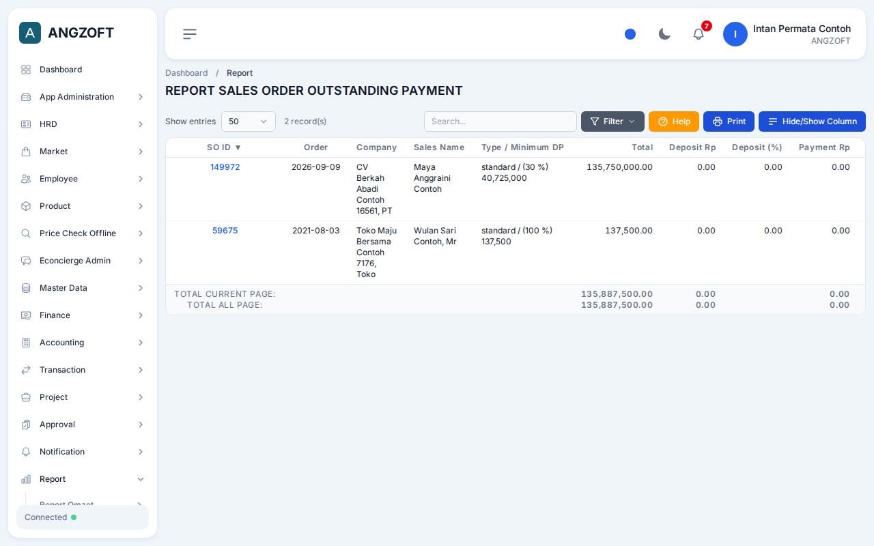
Task: Sort by the Sales Name column header
Action: [x=439, y=147]
